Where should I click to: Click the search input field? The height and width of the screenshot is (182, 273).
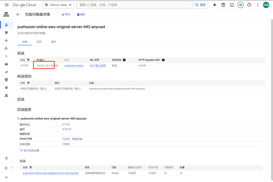(135, 5)
